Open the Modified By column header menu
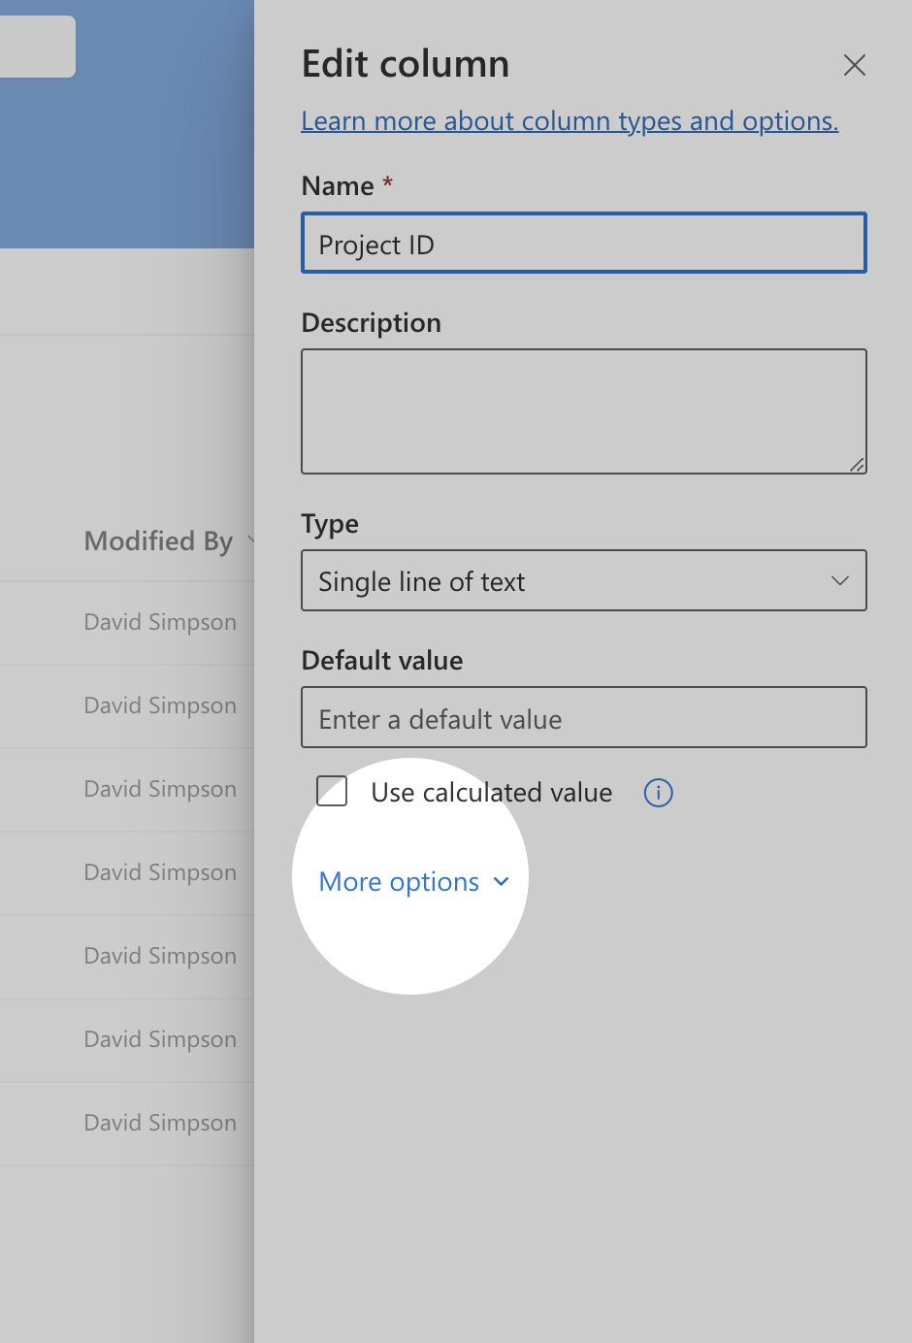Image resolution: width=912 pixels, height=1343 pixels. pos(160,540)
